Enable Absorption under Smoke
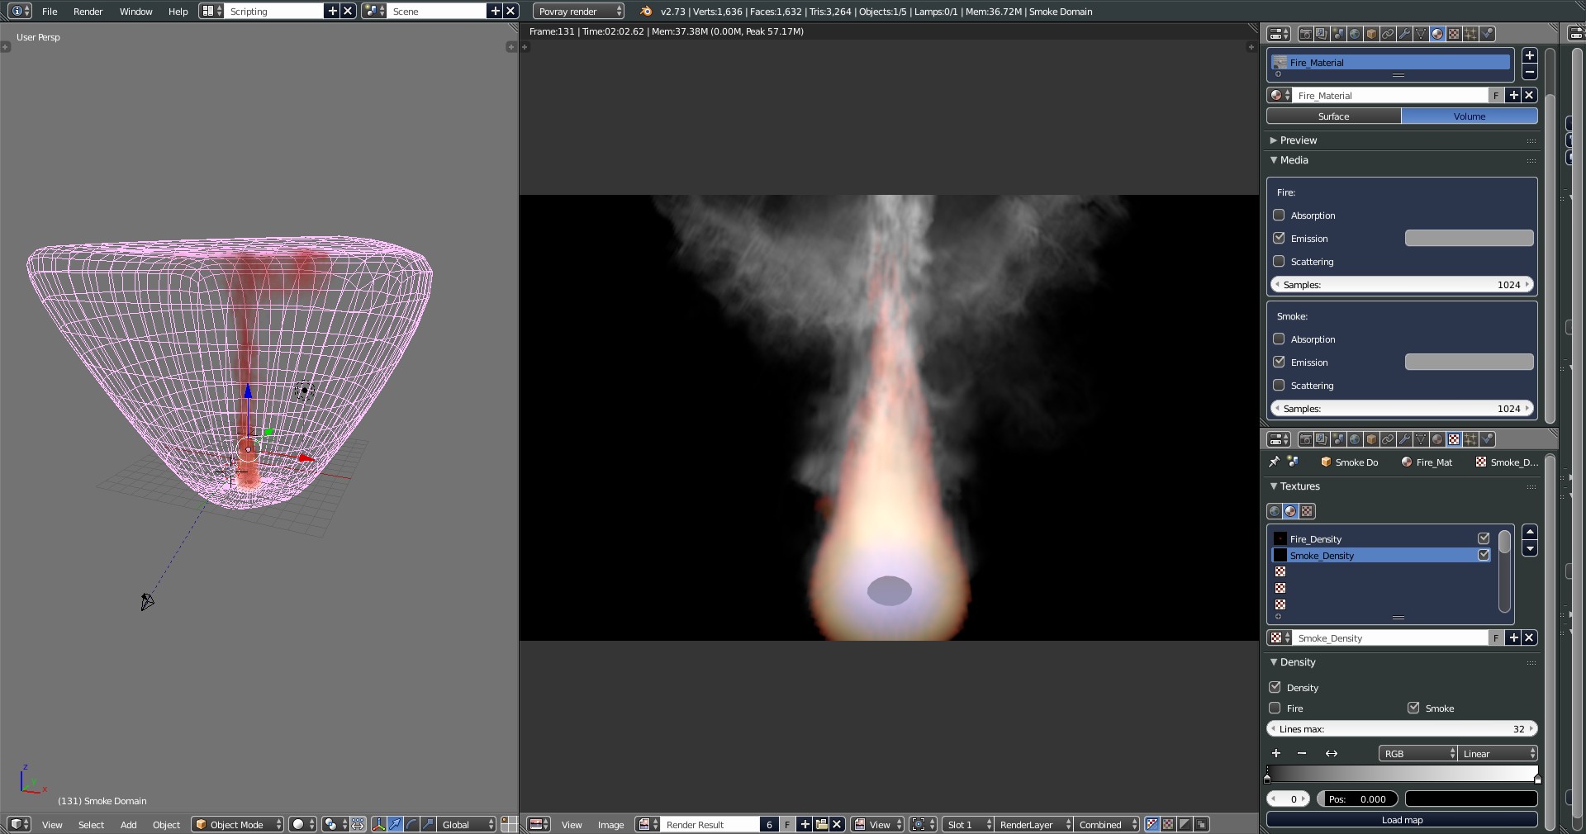Viewport: 1586px width, 834px height. coord(1279,339)
